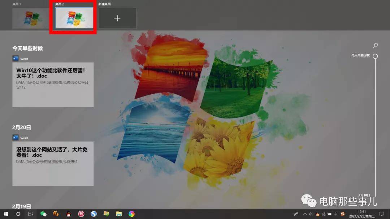This screenshot has width=390, height=219.
Task: Click the 2月20日 date heading
Action: [22, 128]
